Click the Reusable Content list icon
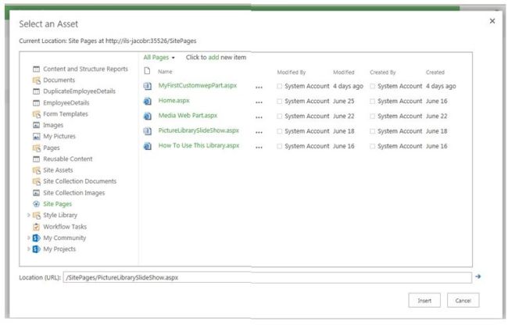The image size is (508, 325). click(36, 159)
